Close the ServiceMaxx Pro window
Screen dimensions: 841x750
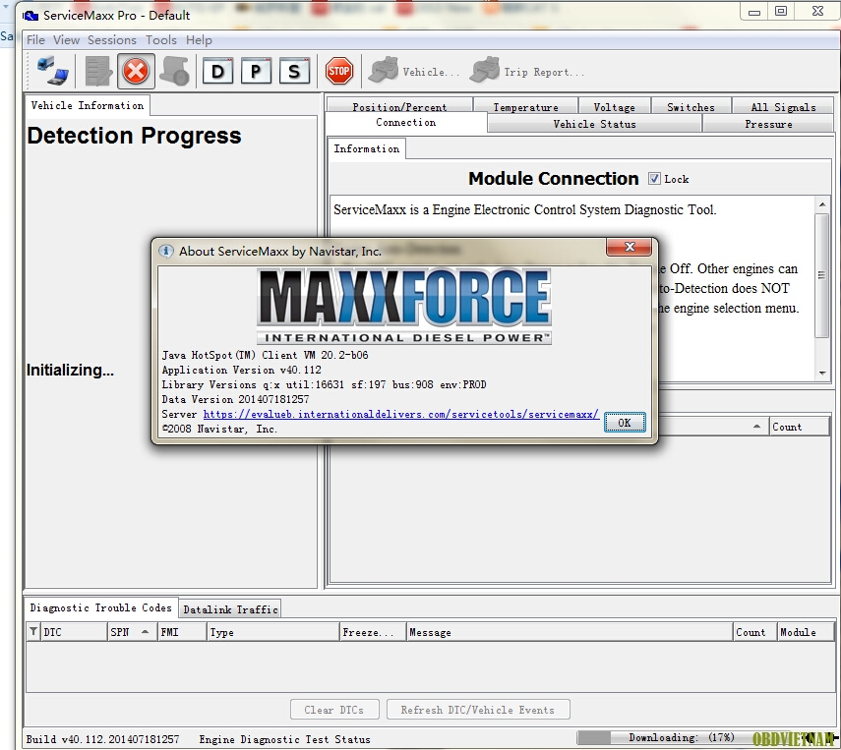817,11
